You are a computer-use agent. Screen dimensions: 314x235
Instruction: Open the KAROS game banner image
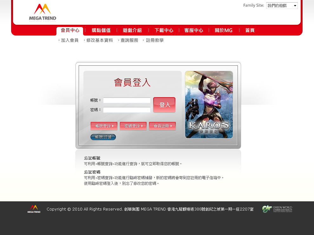pos(209,104)
